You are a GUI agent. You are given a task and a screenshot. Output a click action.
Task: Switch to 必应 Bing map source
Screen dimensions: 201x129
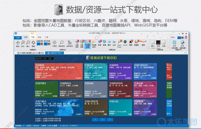tap(114, 43)
